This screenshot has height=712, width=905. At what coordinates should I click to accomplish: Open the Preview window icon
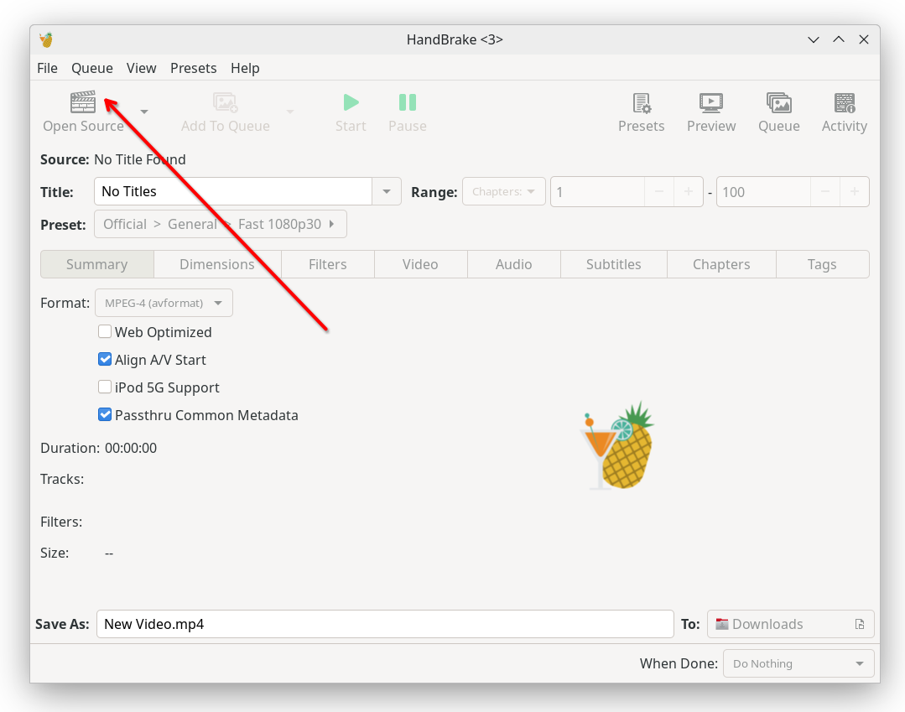[x=711, y=103]
